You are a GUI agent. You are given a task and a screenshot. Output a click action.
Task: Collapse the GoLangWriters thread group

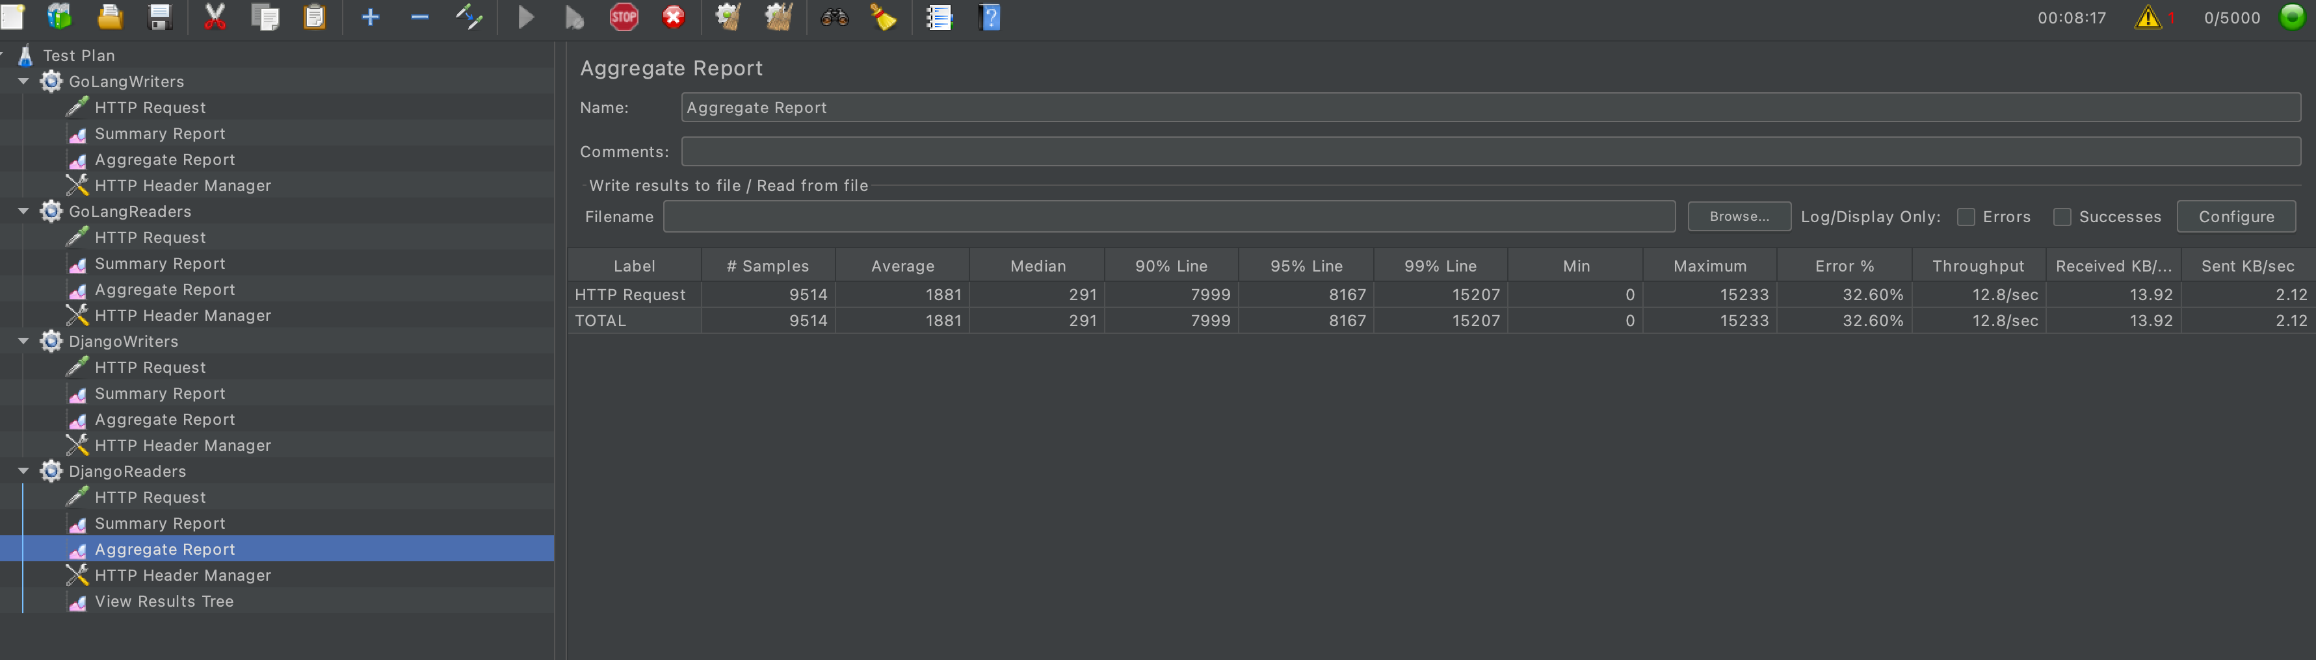pos(23,81)
